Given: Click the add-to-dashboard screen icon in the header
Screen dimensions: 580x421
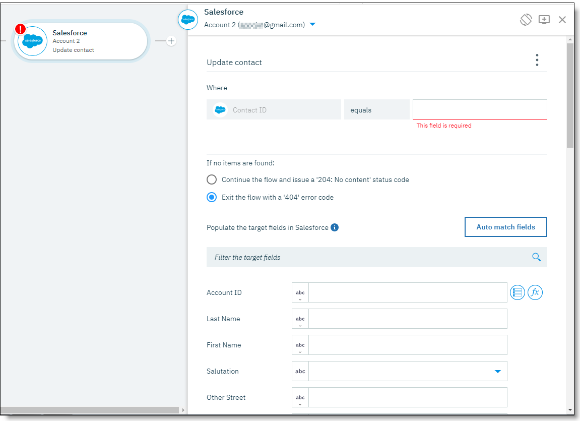Looking at the screenshot, I should point(544,19).
